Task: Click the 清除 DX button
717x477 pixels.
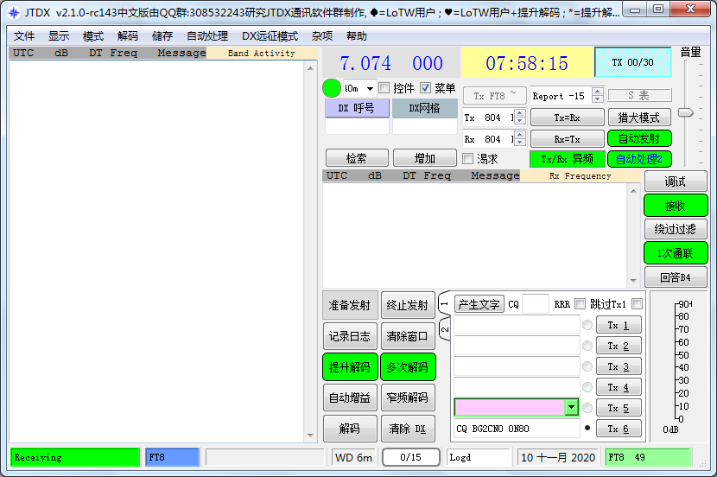Action: pos(408,429)
